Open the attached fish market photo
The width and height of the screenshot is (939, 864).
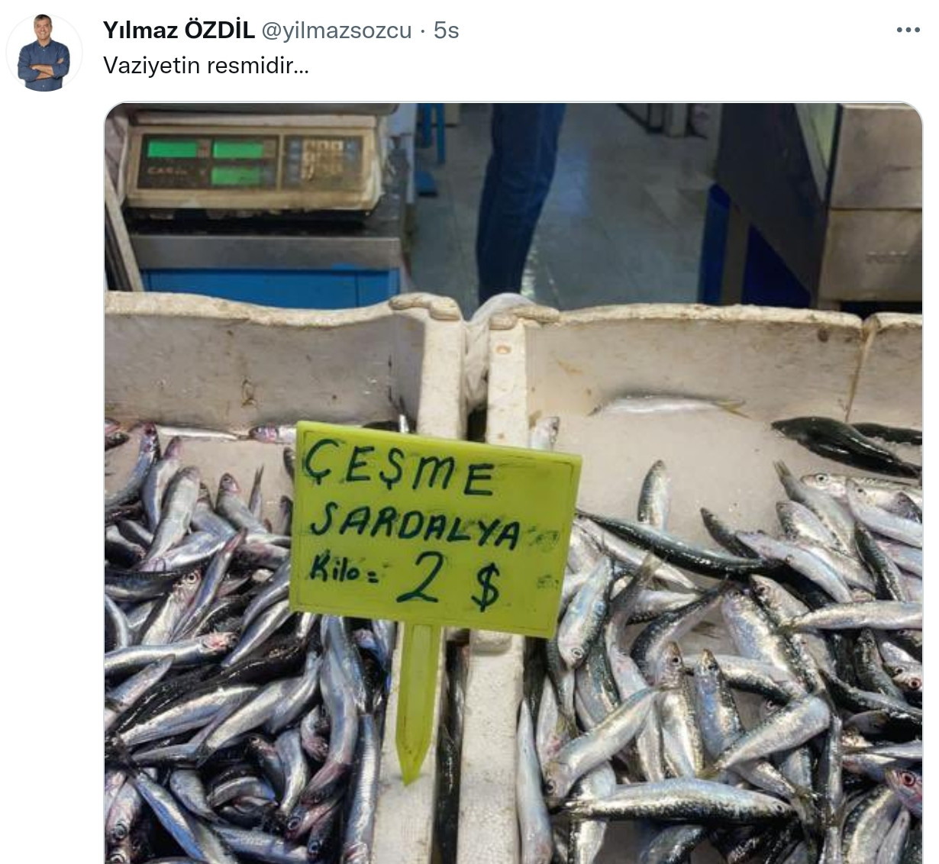513,483
